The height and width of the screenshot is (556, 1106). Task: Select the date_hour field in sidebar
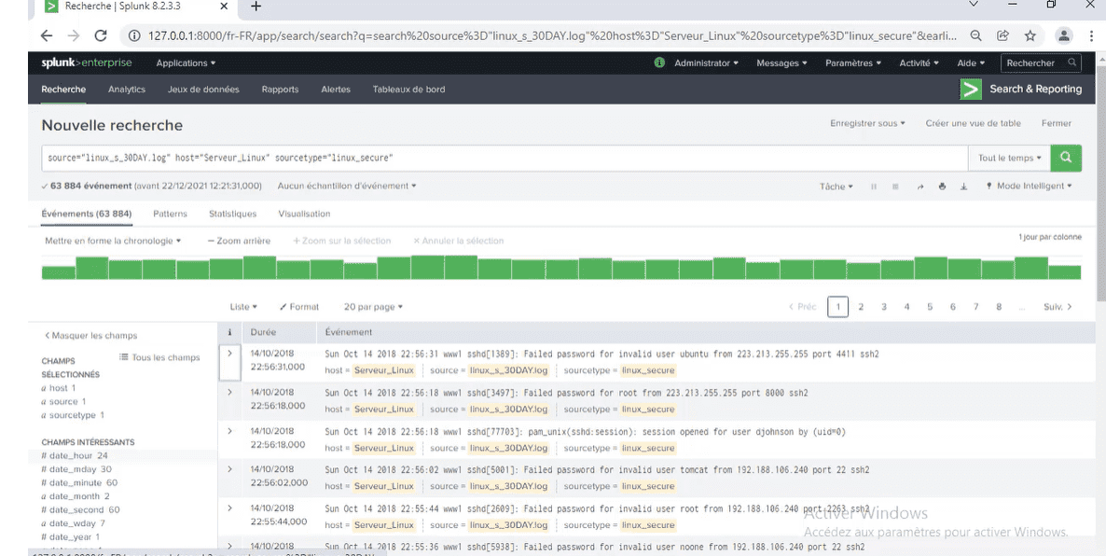click(x=75, y=456)
